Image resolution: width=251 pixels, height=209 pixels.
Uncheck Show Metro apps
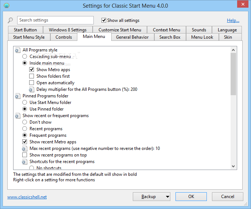pos(31,70)
